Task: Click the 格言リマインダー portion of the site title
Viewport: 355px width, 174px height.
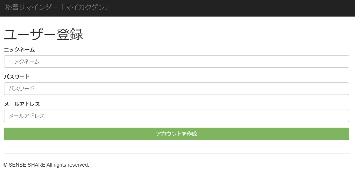Action: pos(32,7)
